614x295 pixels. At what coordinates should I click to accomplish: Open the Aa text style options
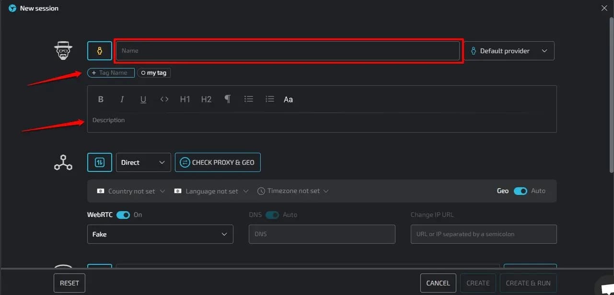288,99
